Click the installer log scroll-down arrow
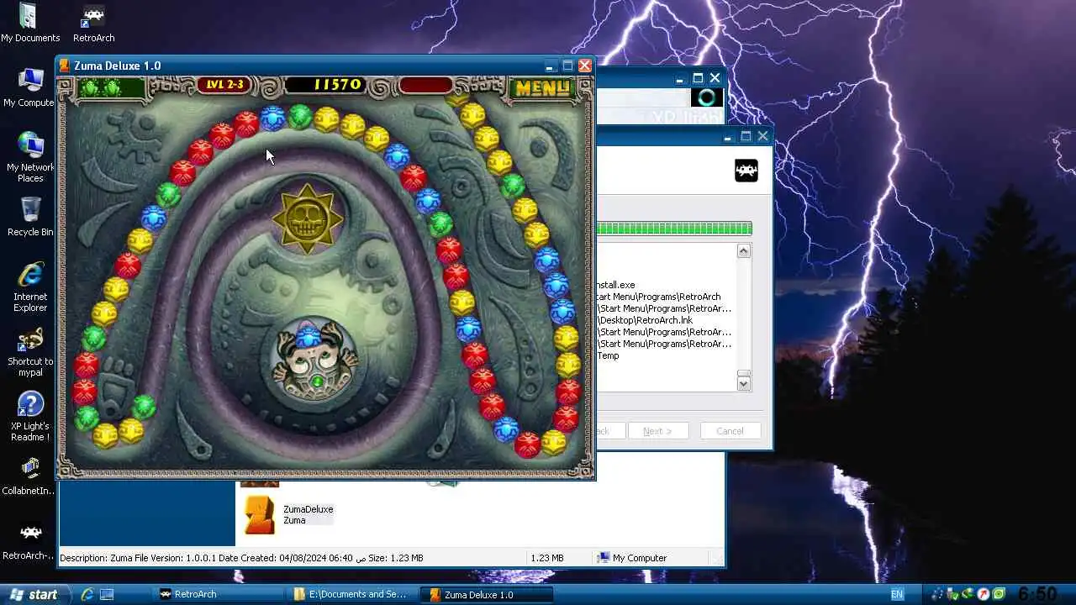The width and height of the screenshot is (1076, 605). [x=743, y=384]
